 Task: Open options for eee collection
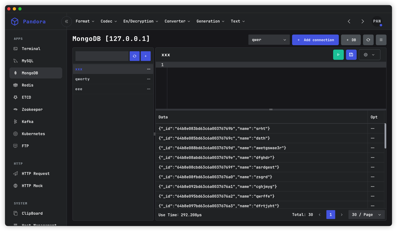coord(149,89)
